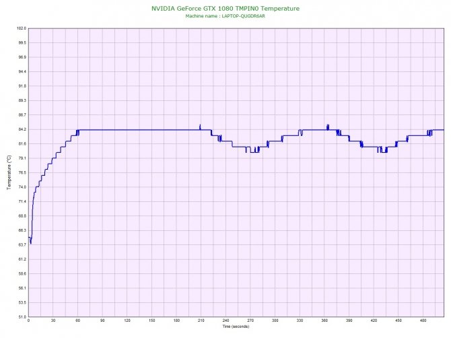Select the 81.6 y-axis tick value
The image size is (451, 338).
pyautogui.click(x=22, y=144)
